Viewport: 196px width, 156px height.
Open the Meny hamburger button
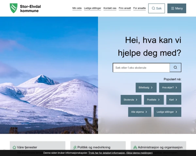pos(177,8)
